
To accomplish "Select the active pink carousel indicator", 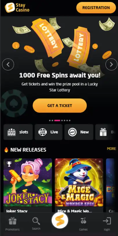I will point(57,120).
